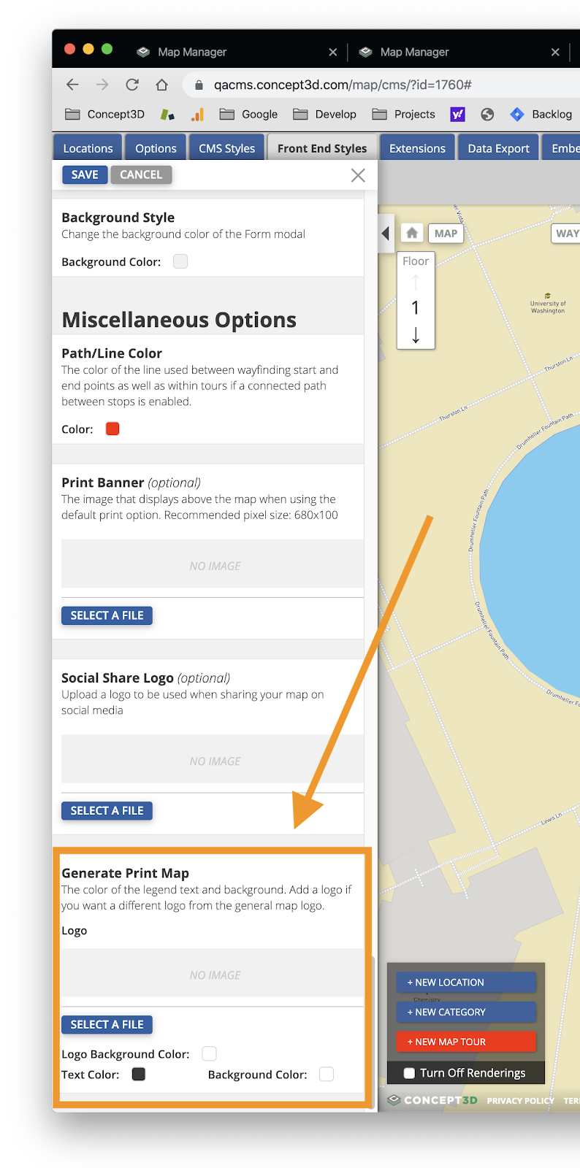Image resolution: width=580 pixels, height=1168 pixels.
Task: Click the browser back arrow
Action: tap(72, 85)
